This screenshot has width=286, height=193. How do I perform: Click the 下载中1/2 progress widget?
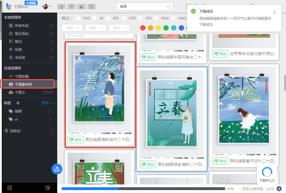click(267, 174)
